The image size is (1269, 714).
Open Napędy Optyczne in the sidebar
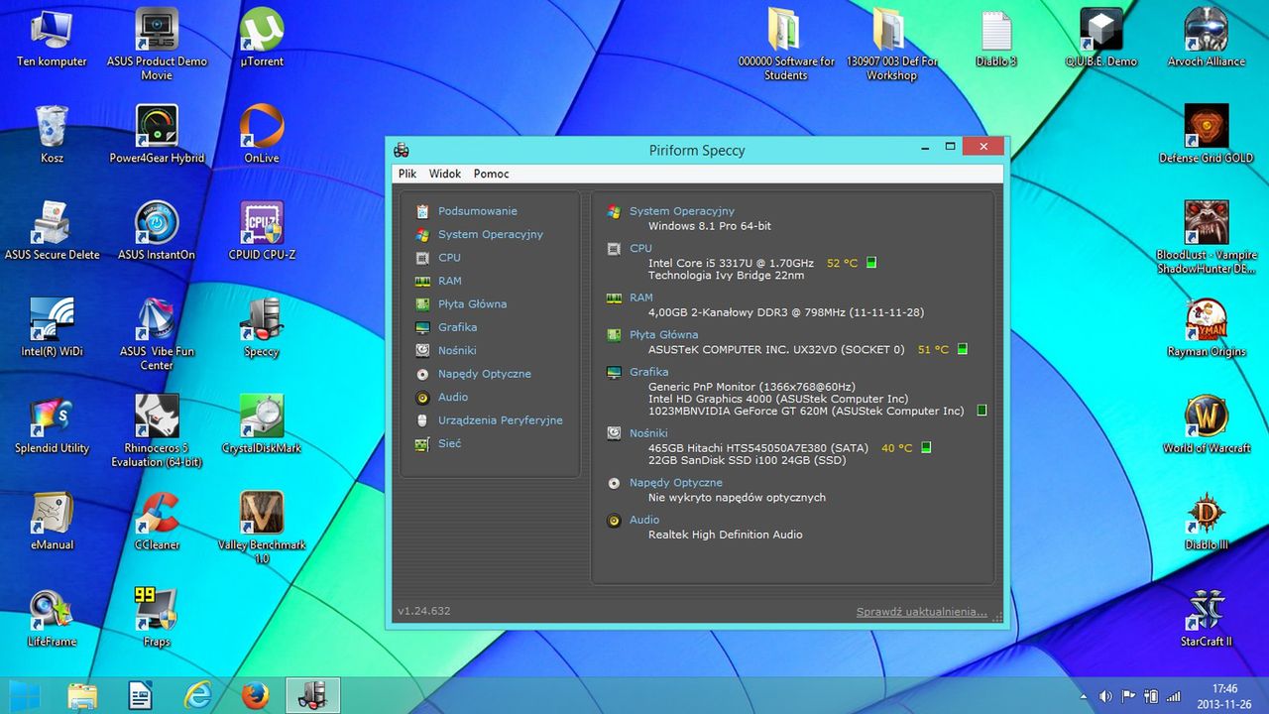[484, 374]
